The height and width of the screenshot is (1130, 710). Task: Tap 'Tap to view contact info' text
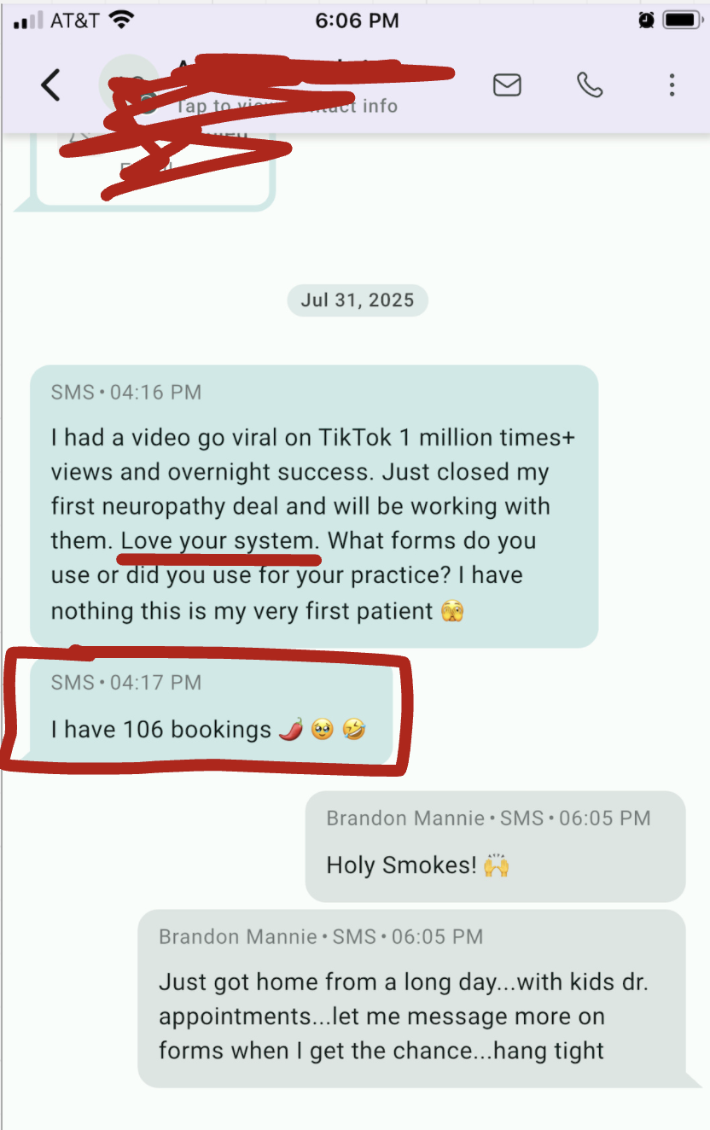287,106
